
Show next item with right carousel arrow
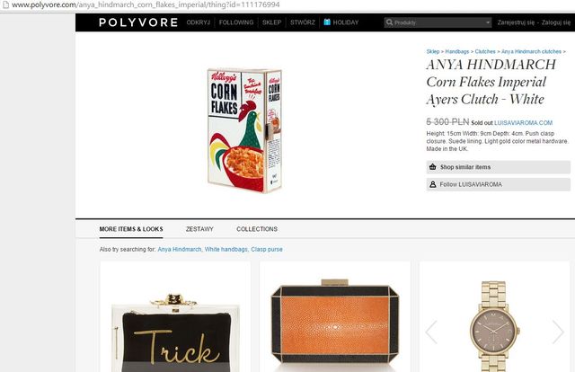coord(558,332)
